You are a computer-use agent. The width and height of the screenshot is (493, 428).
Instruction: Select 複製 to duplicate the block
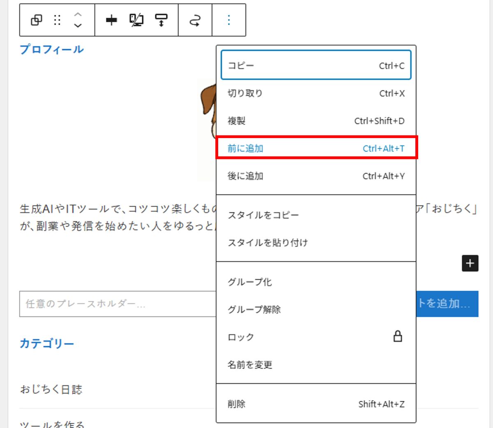coord(316,121)
